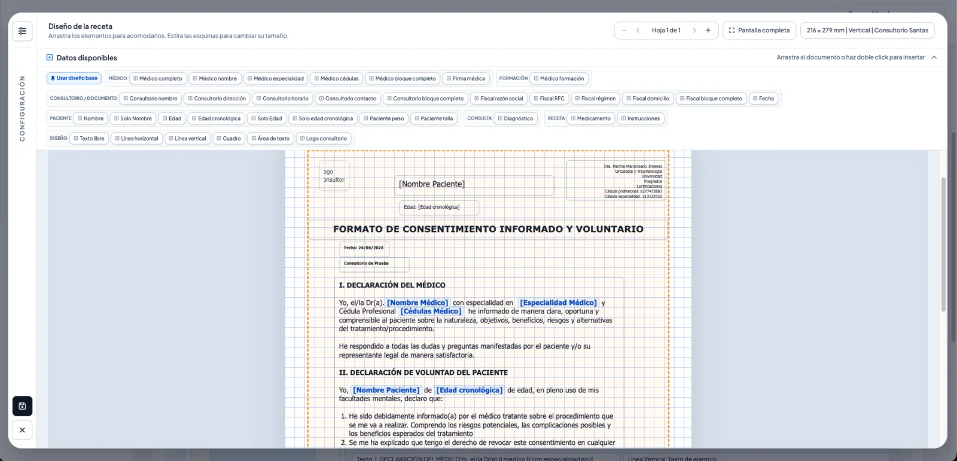
Task: Open the configuration sliders icon
Action: 22,31
